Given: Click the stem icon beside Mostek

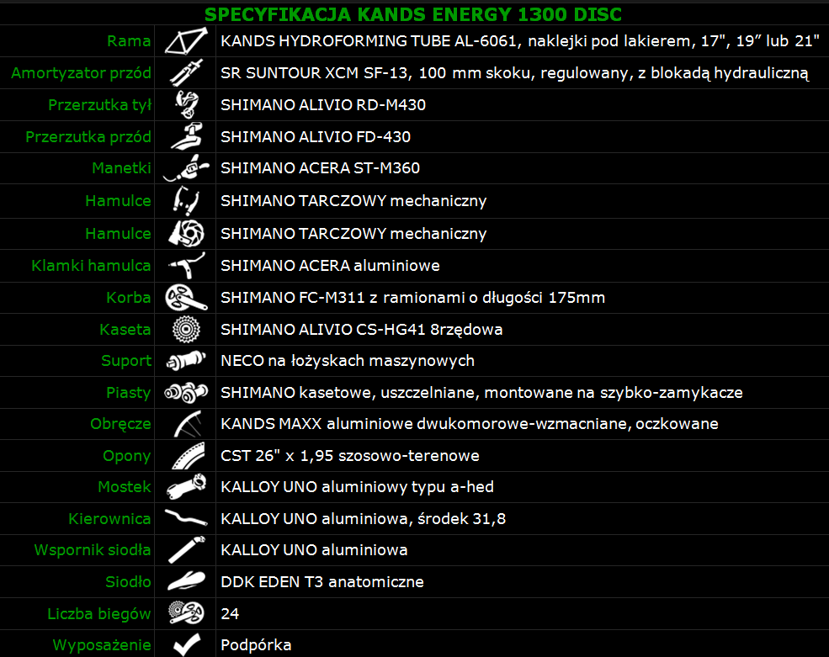Looking at the screenshot, I should [x=186, y=487].
